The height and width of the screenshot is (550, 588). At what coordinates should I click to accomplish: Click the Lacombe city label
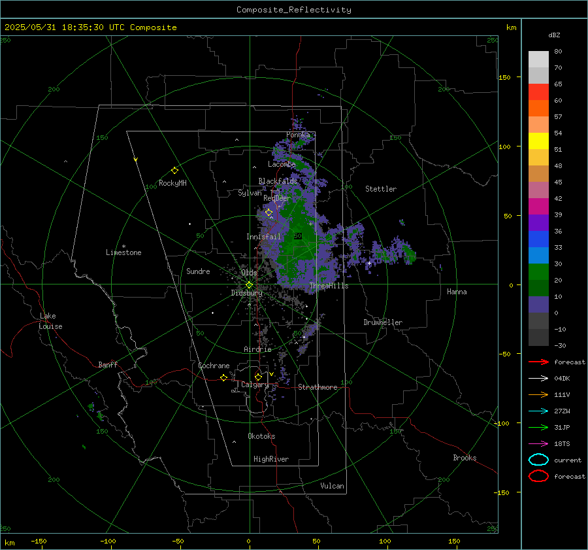(282, 164)
